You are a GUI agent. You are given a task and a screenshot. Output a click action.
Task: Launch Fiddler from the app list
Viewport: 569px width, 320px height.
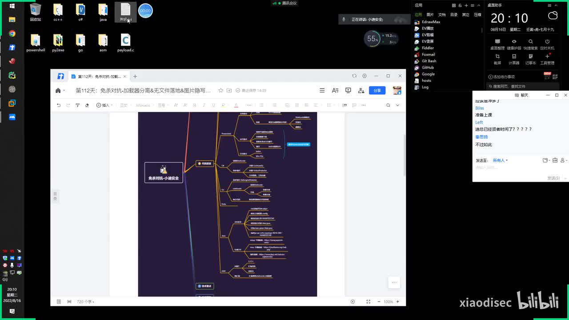tap(425, 48)
